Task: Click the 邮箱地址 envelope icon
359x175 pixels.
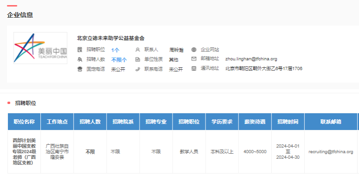Action: tap(194, 59)
